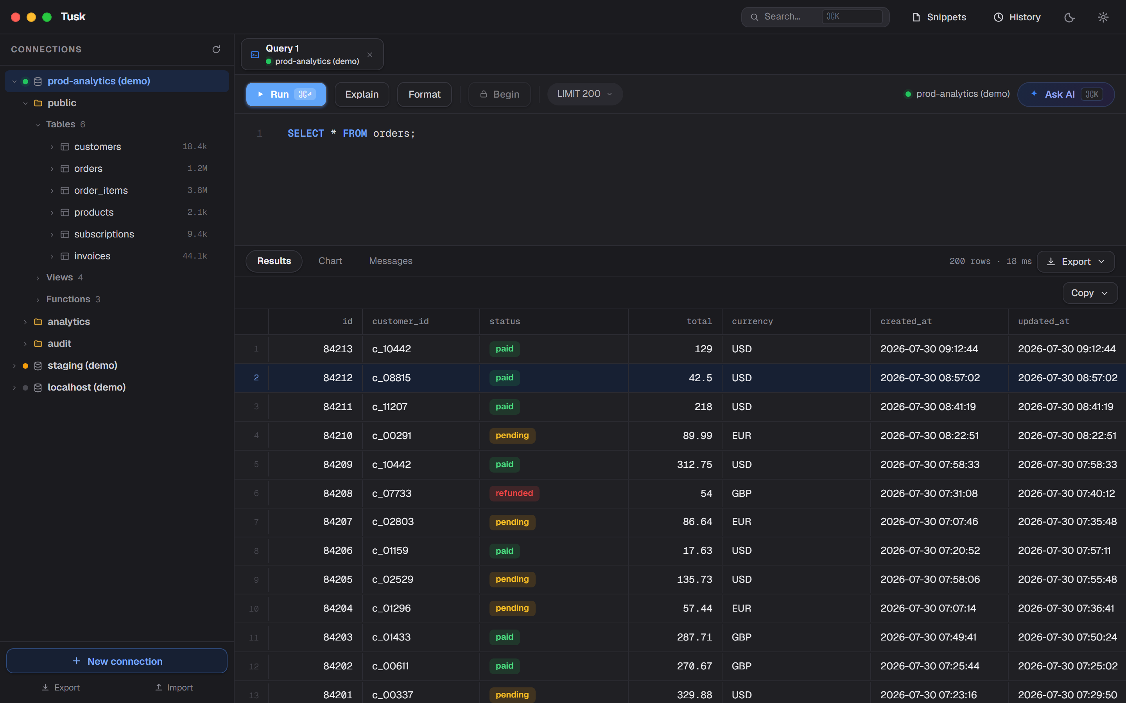Screen dimensions: 1126x703
Task: Click the invoices table icon
Action: 65,256
